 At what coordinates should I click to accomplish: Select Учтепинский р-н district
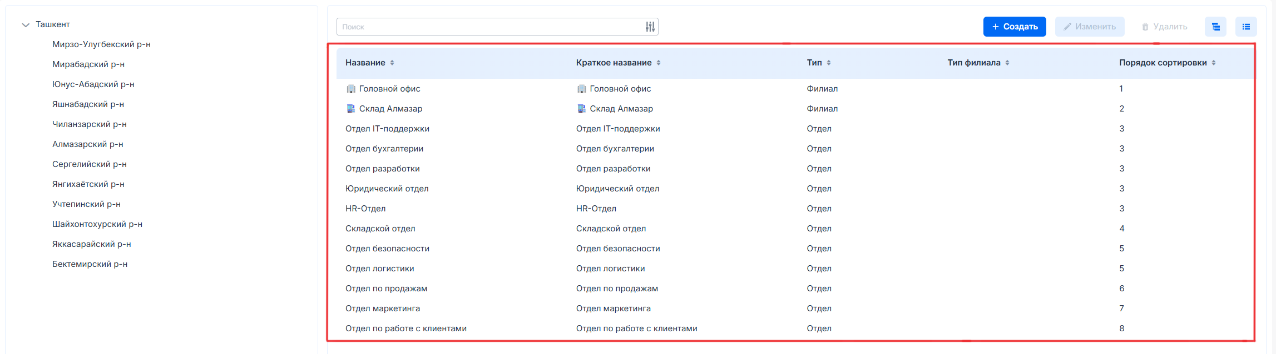86,204
